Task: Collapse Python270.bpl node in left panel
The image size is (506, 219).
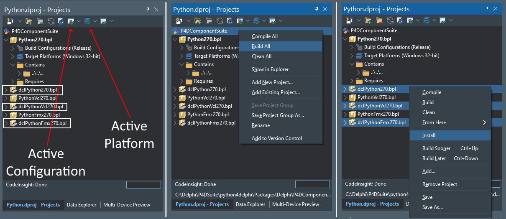Action: 5,40
